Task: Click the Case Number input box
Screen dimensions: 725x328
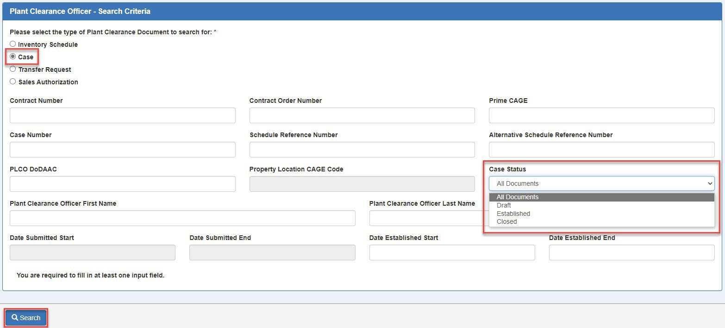Action: click(122, 149)
